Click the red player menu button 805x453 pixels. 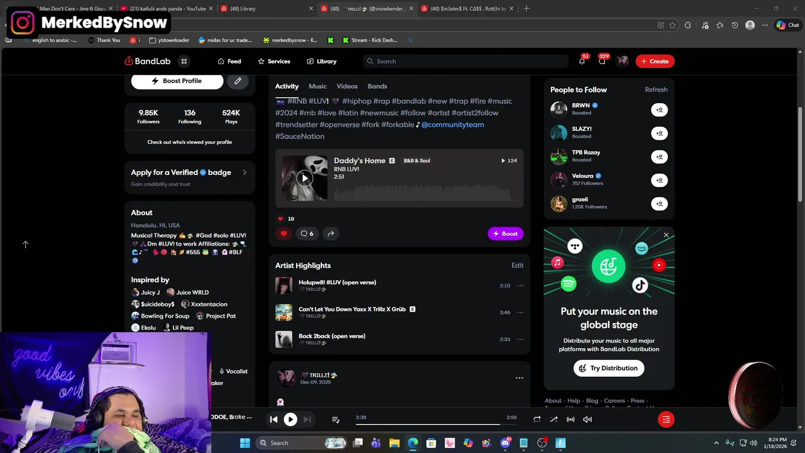tap(666, 419)
